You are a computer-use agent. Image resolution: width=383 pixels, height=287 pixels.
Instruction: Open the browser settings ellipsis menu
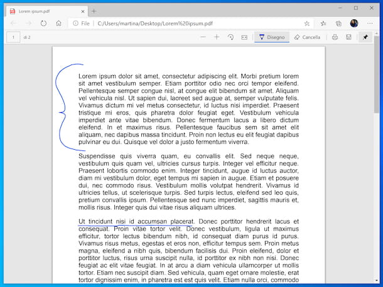pyautogui.click(x=370, y=23)
